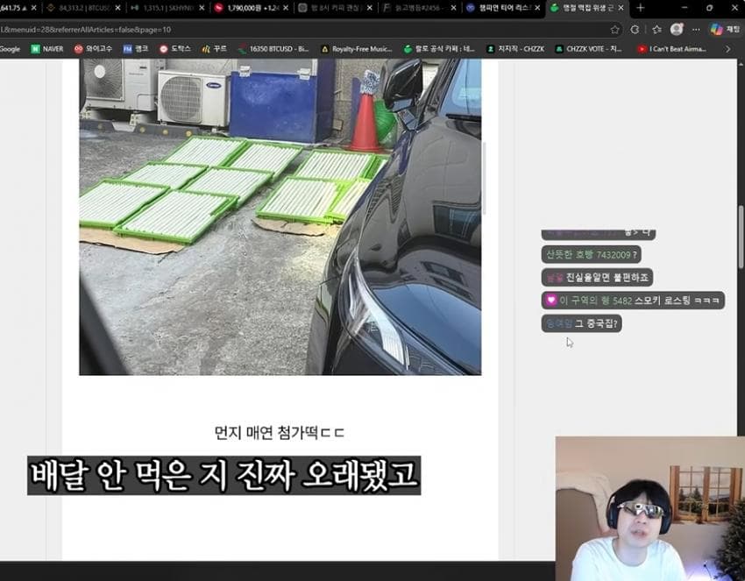Open the I Can't Beat Airman bookmark
Screen dimensions: 745x581
pos(672,49)
